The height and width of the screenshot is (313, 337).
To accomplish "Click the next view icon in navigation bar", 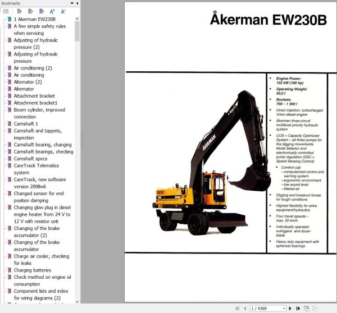I will pos(315,309).
